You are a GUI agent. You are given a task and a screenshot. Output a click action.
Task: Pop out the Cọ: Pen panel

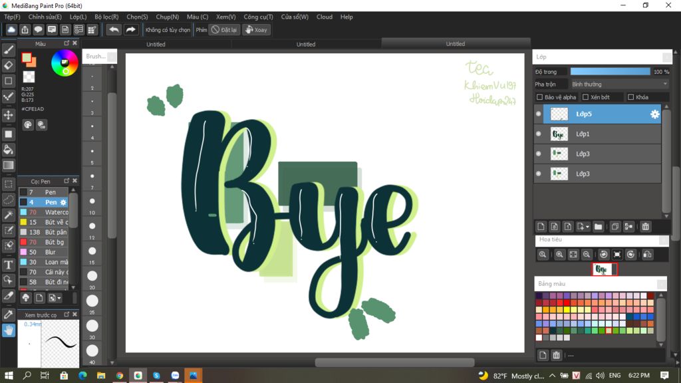click(67, 181)
